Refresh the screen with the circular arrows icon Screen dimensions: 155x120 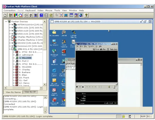pos(31,15)
